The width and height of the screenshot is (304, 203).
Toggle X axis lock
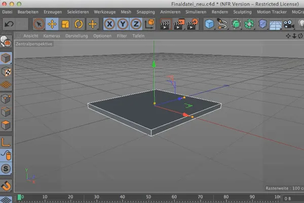pos(109,24)
